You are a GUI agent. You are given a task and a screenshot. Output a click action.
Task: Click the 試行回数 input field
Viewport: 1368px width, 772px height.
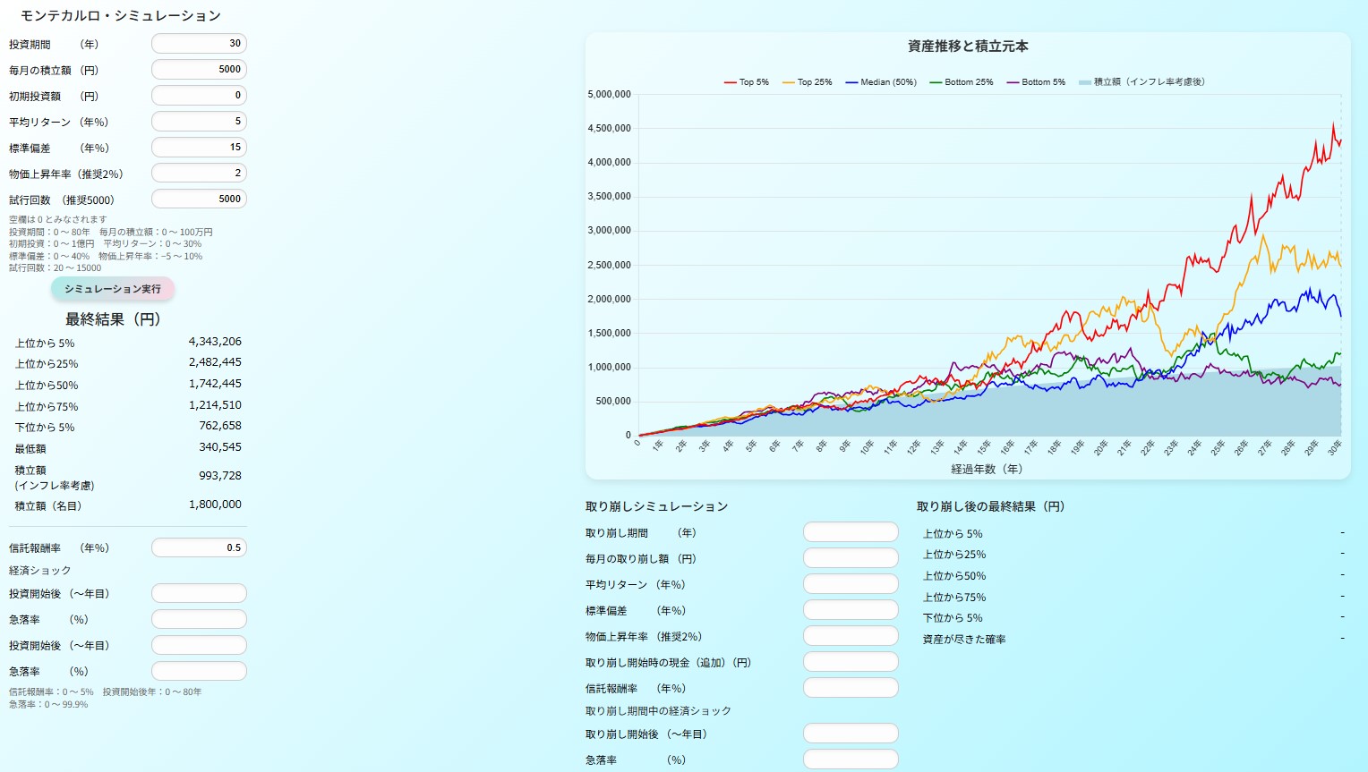[x=199, y=199]
